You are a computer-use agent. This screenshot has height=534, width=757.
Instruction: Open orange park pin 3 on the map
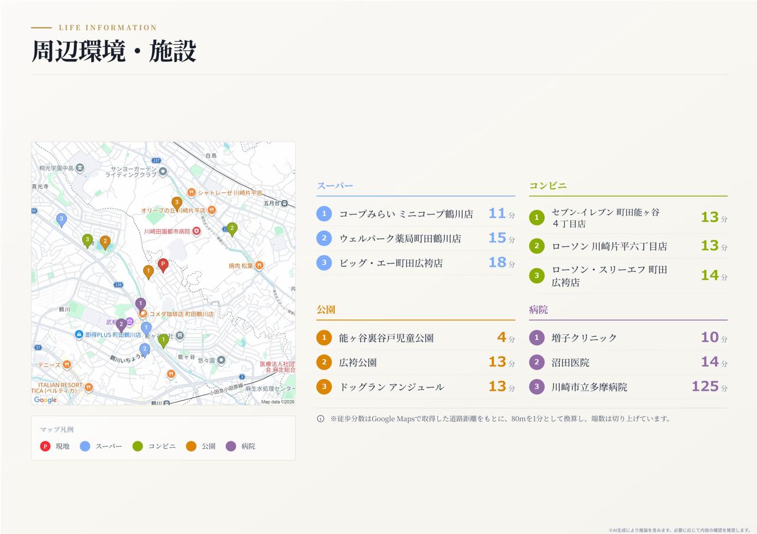177,204
